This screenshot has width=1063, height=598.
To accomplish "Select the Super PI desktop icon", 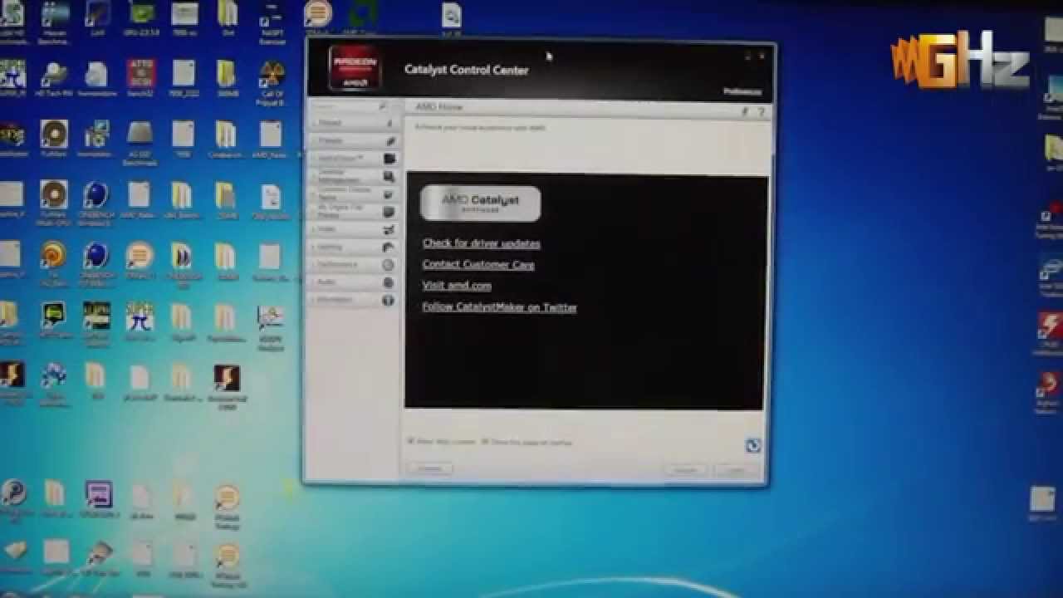I will pos(140,321).
